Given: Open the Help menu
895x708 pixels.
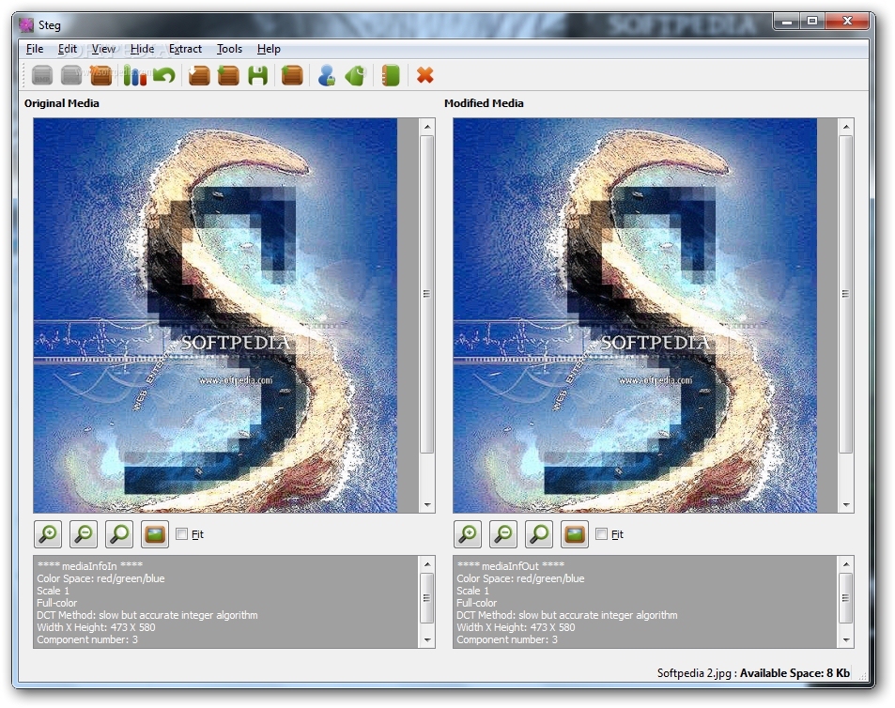Looking at the screenshot, I should (x=269, y=49).
